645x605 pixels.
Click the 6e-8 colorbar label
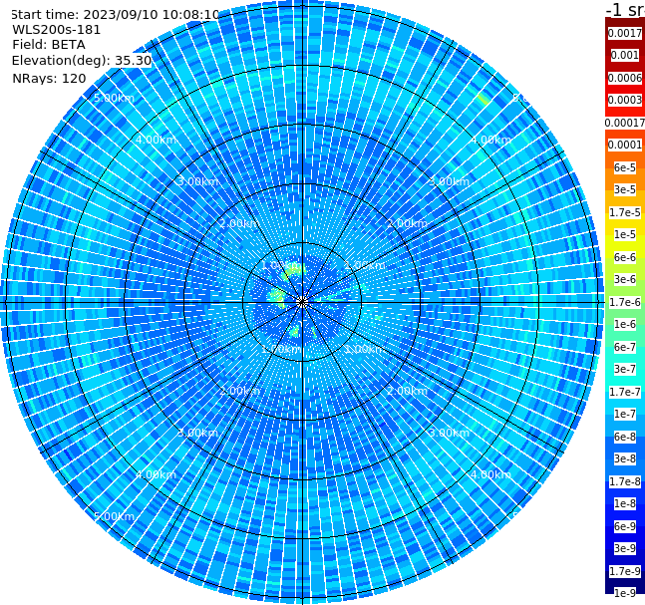625,437
